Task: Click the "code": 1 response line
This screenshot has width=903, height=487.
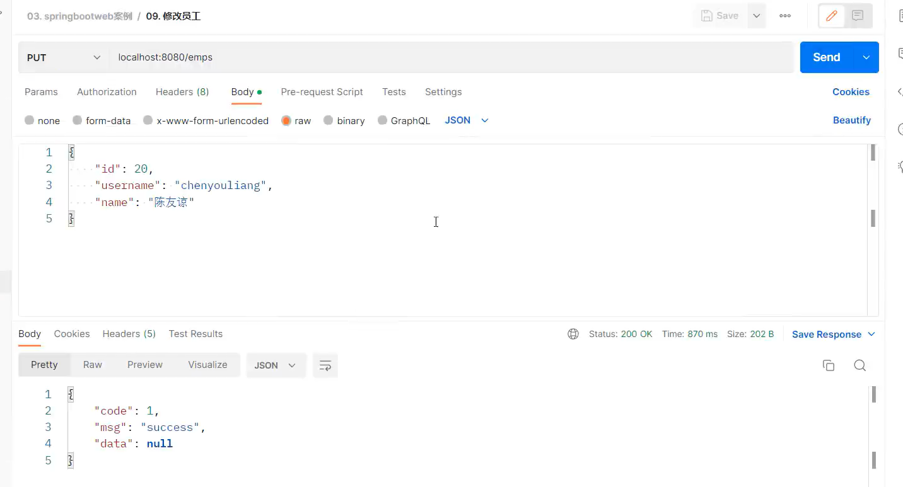Action: (x=127, y=411)
